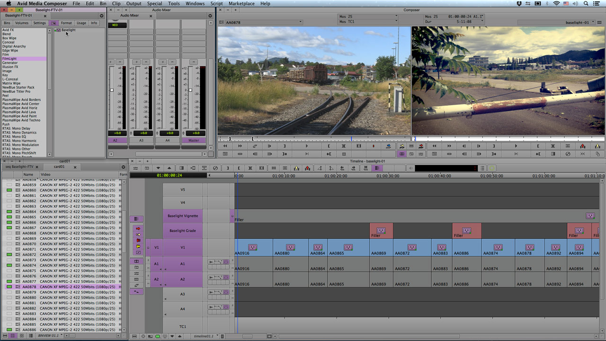
Task: Click the effect icon on clip AA0916
Action: 252,247
